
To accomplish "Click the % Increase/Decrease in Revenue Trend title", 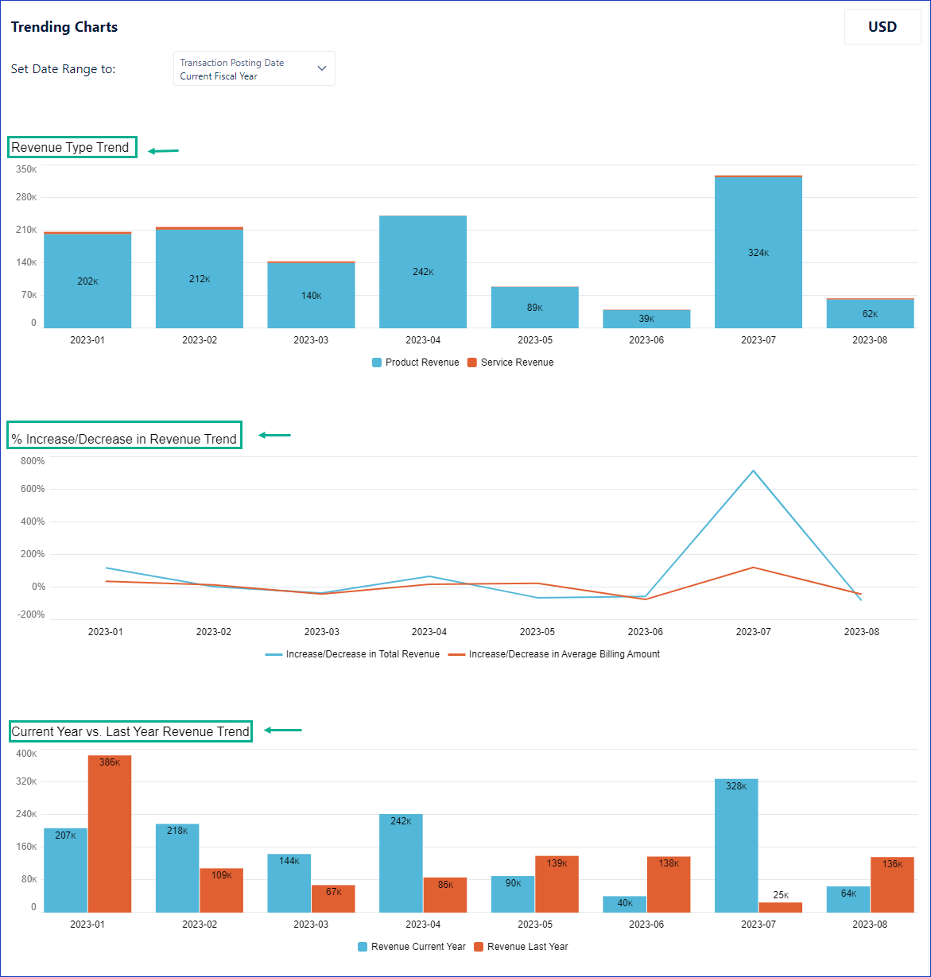I will [x=124, y=439].
